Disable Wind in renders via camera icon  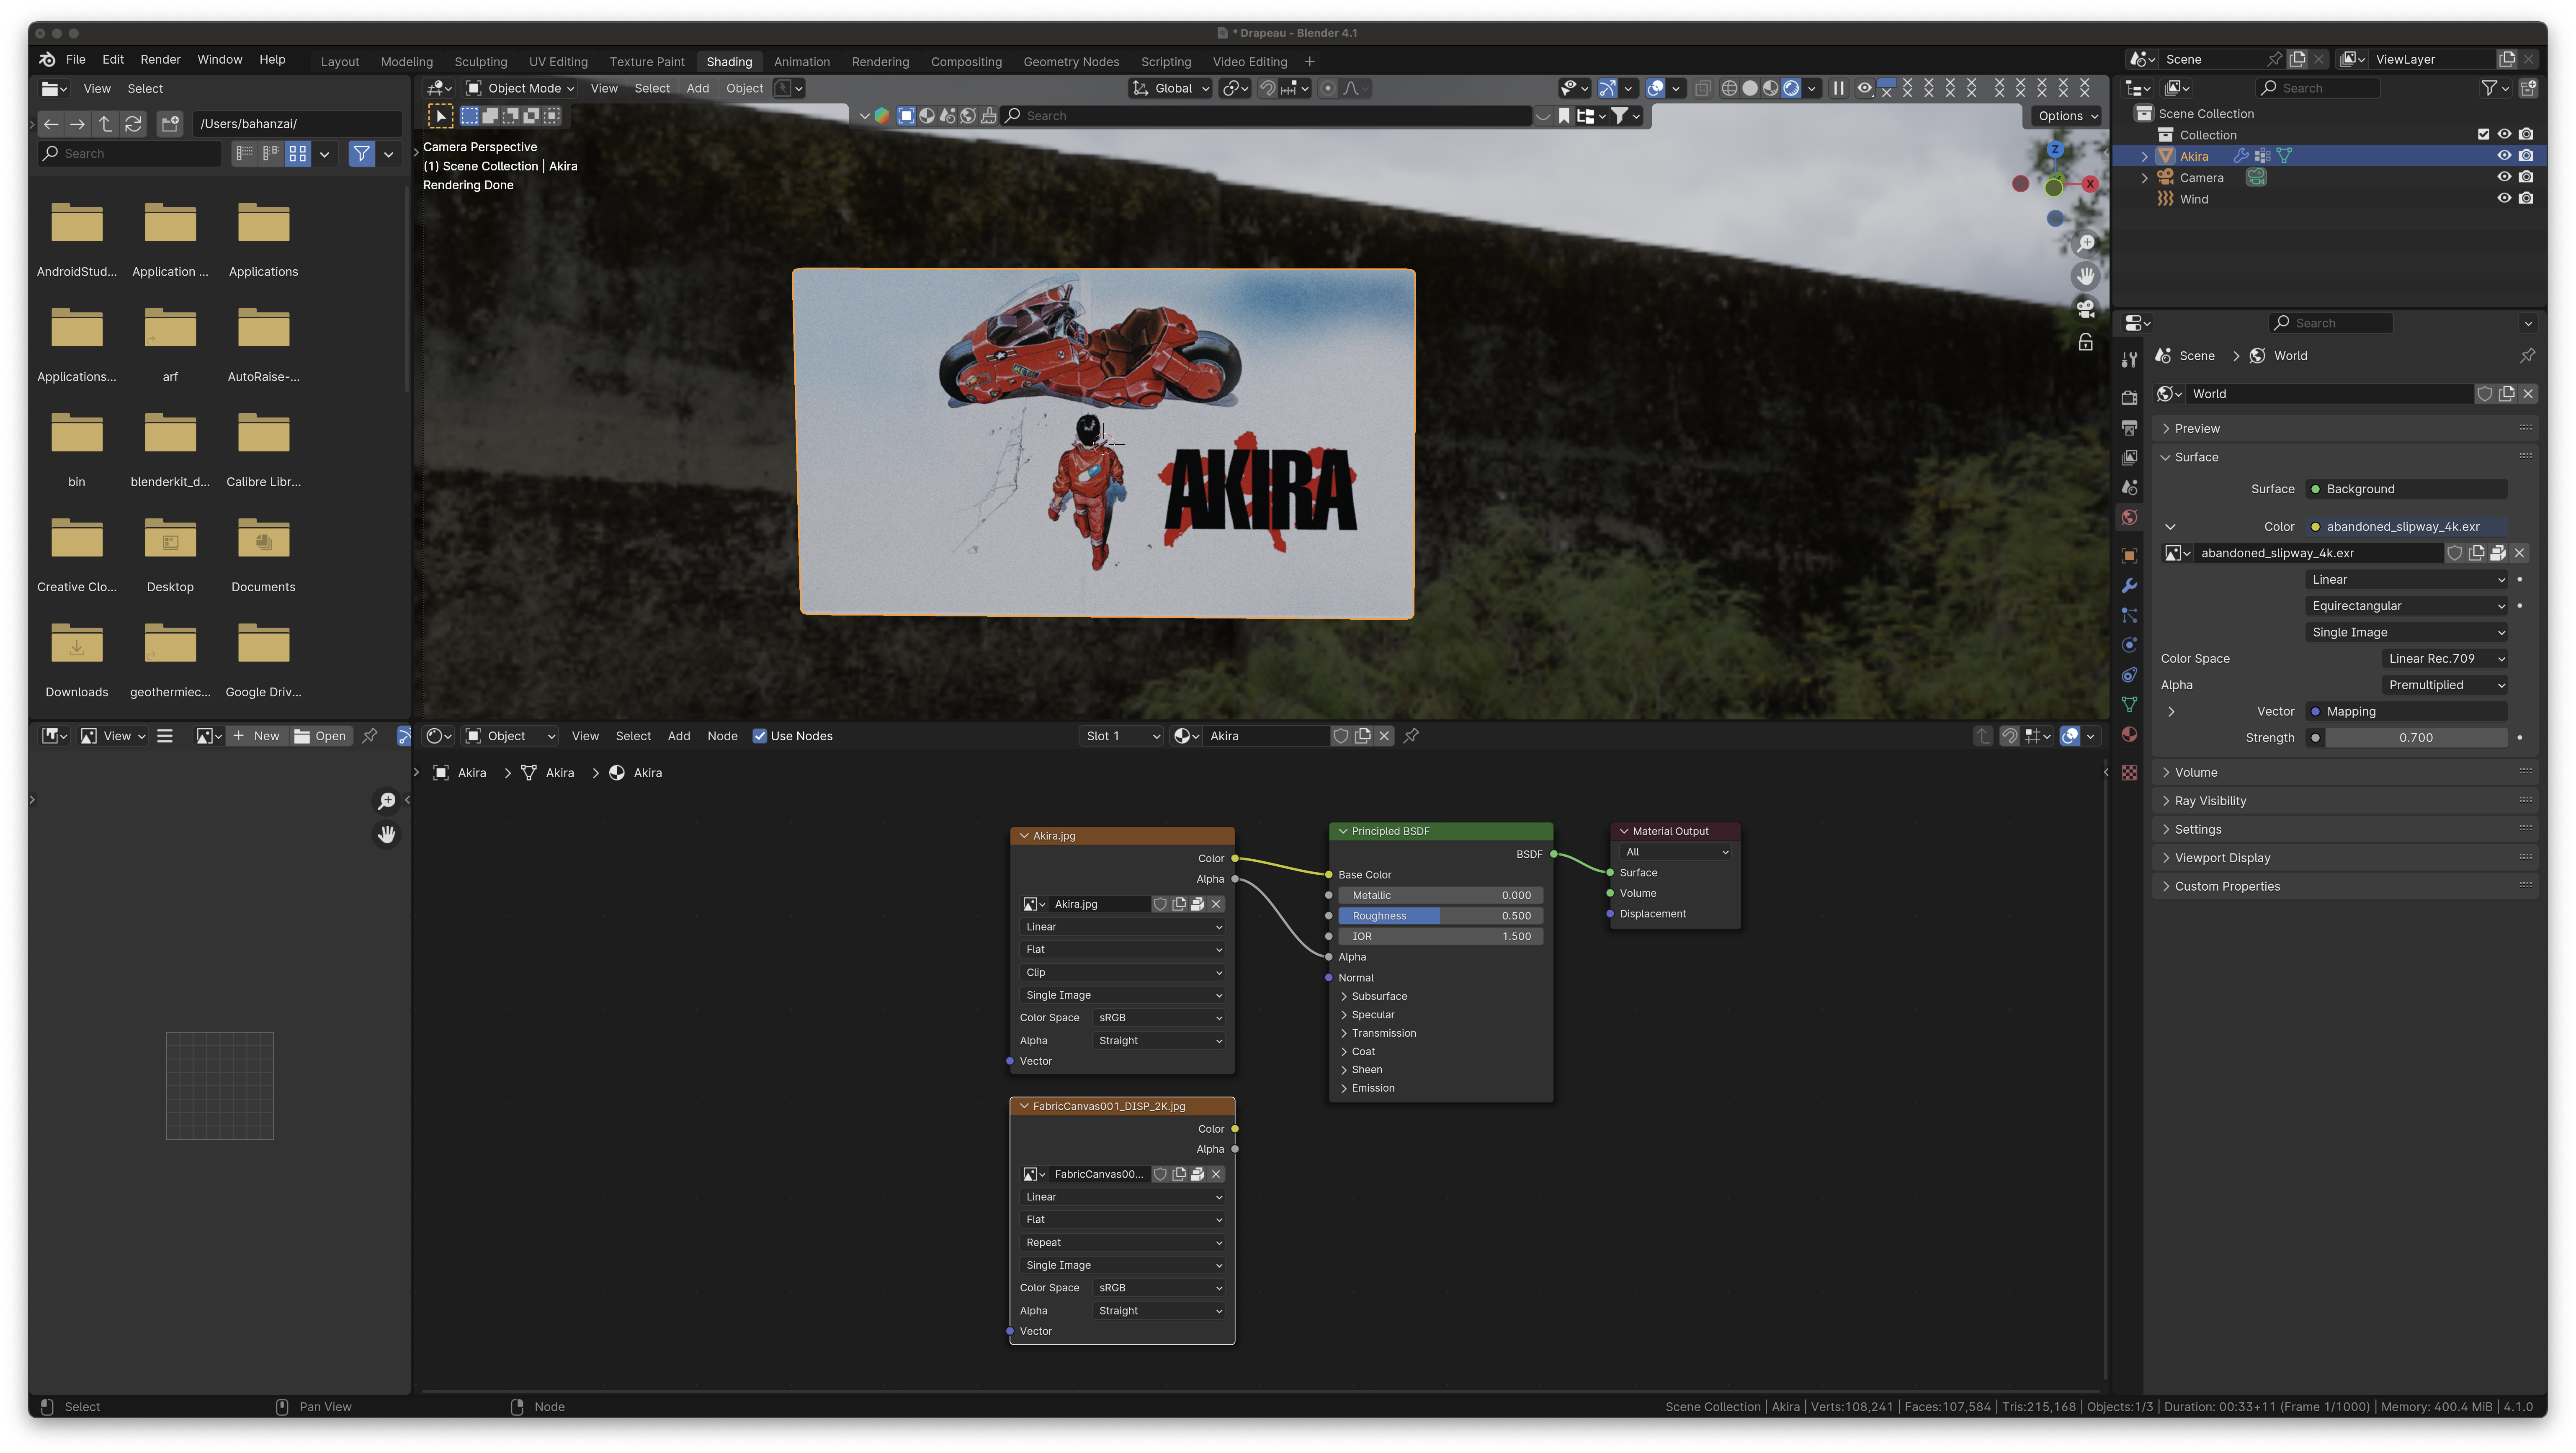tap(2526, 198)
